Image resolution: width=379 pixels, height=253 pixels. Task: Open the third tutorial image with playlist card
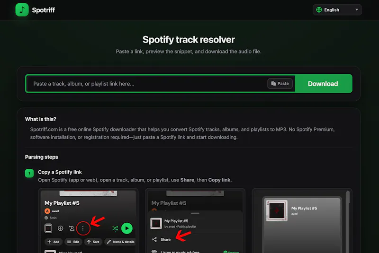point(302,221)
